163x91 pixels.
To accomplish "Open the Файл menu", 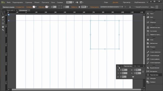I will point(9,2).
